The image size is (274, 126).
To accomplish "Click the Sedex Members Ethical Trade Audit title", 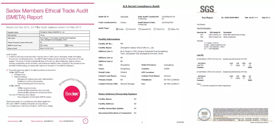I will (47, 14).
